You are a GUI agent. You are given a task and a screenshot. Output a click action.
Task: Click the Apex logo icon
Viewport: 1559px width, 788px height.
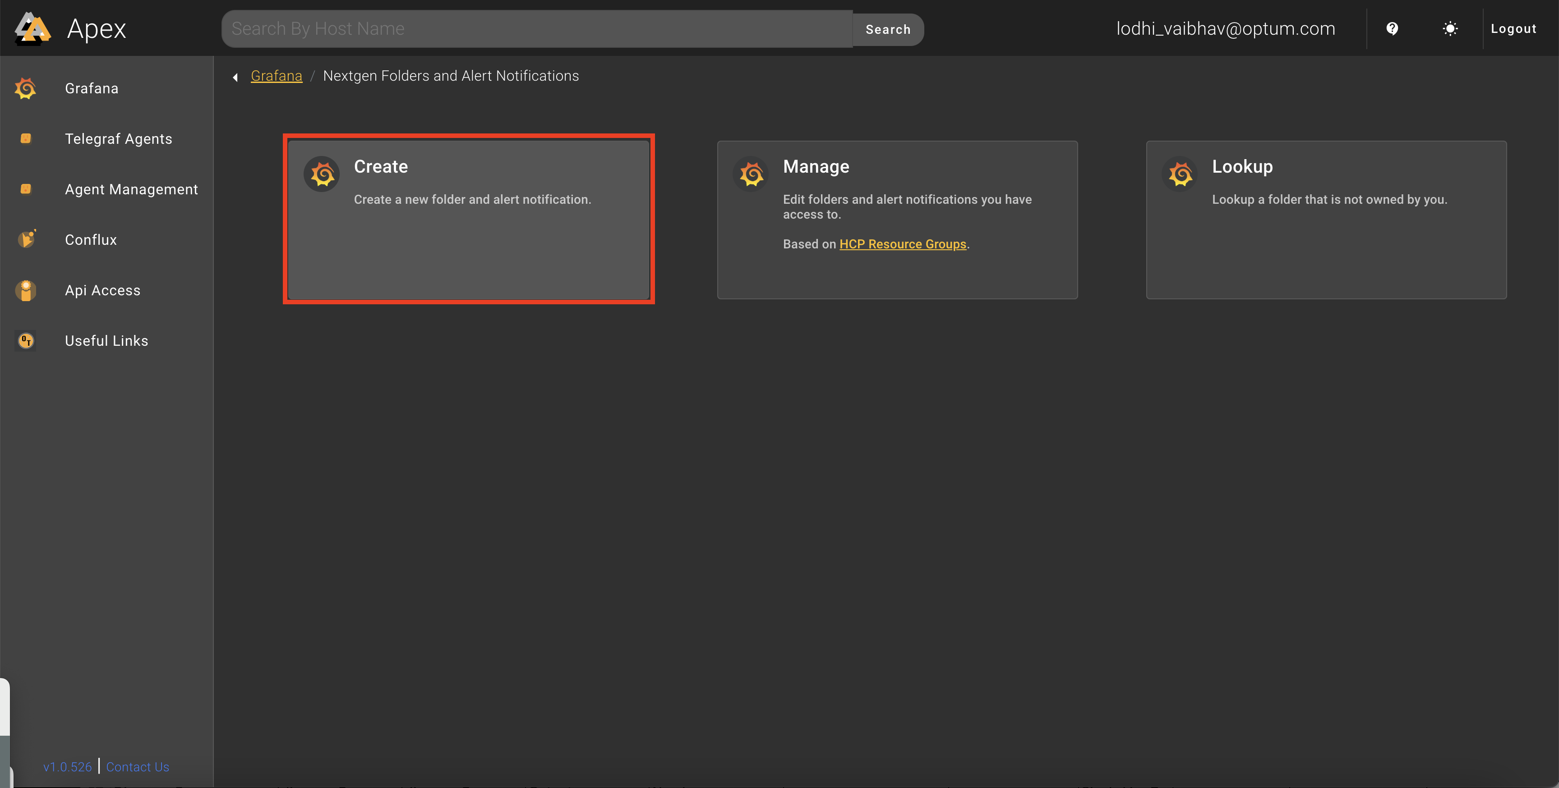[32, 28]
